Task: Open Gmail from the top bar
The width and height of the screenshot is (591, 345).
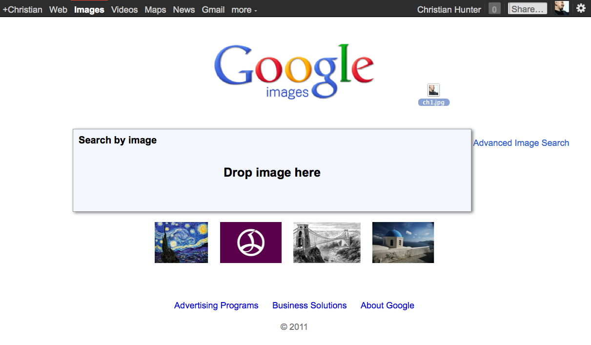Action: [213, 10]
